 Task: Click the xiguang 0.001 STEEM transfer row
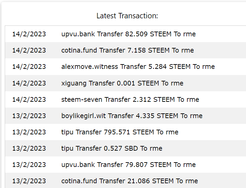click(x=125, y=83)
